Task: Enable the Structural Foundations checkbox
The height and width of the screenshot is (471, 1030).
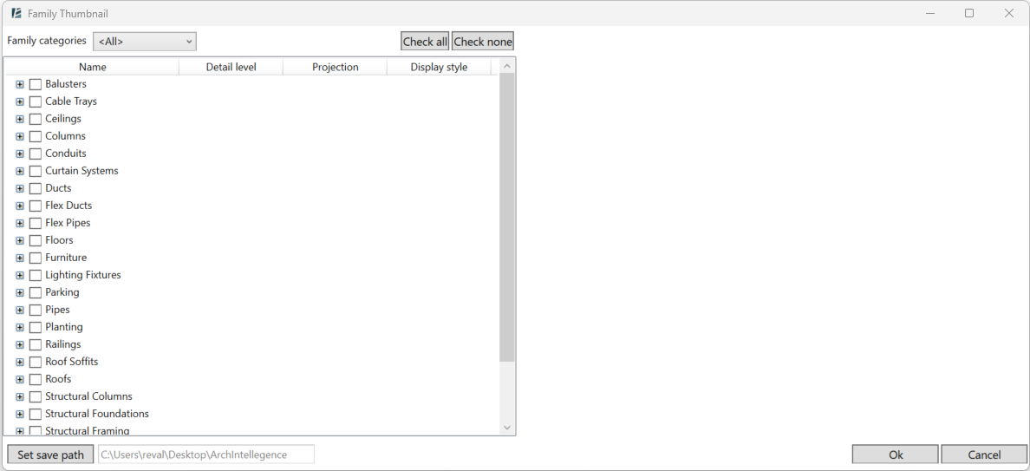Action: coord(36,414)
